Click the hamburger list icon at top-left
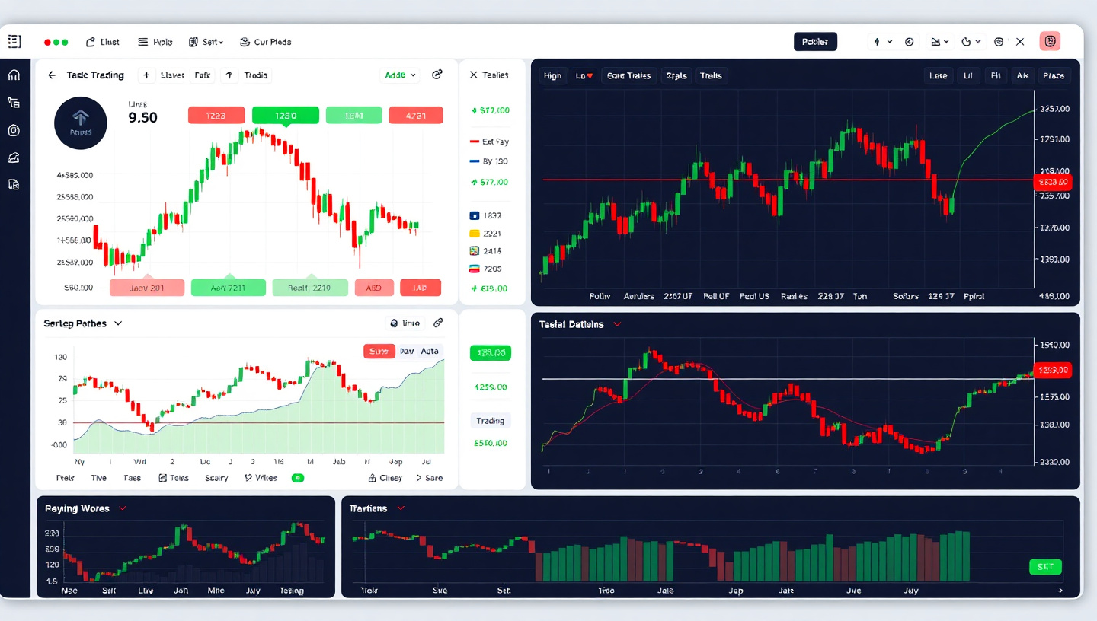This screenshot has height=621, width=1097. 14,41
